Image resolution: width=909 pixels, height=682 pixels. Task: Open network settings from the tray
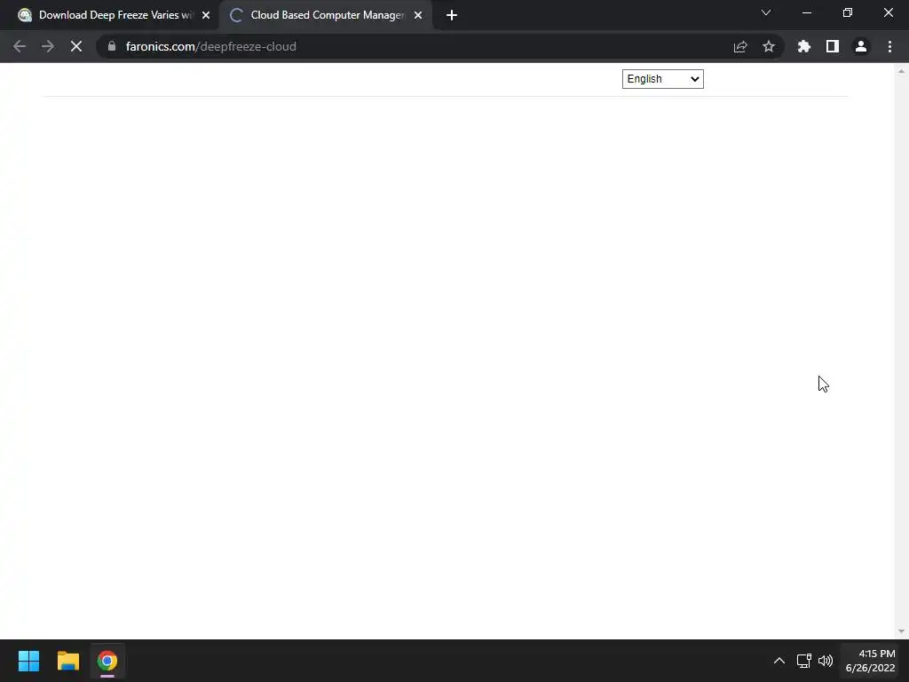coord(803,661)
